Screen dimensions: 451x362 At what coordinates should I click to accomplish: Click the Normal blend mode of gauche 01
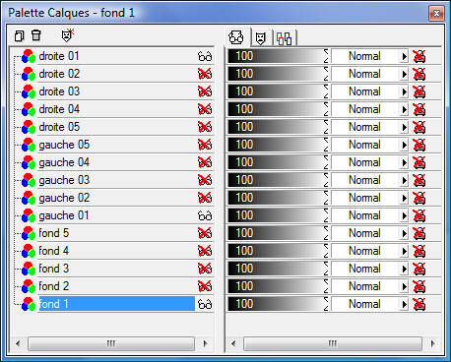click(x=364, y=215)
